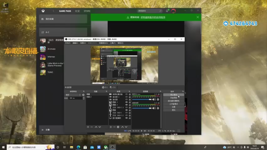Screen dimensions: 267x150
Task: Open the OBS 文件(F) menu
Action: coord(68,43)
